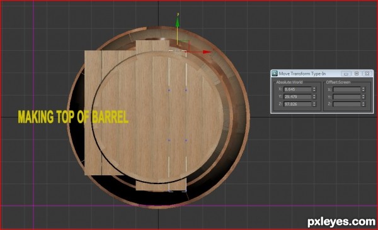Click the green Y-axis arrow of the move gizmo

tap(178, 23)
